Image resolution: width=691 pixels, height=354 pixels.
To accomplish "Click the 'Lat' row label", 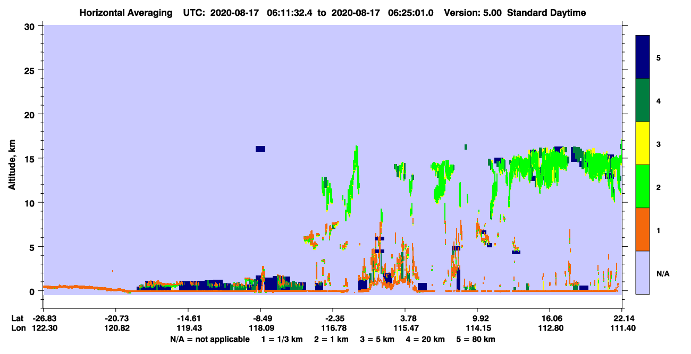I will (17, 318).
